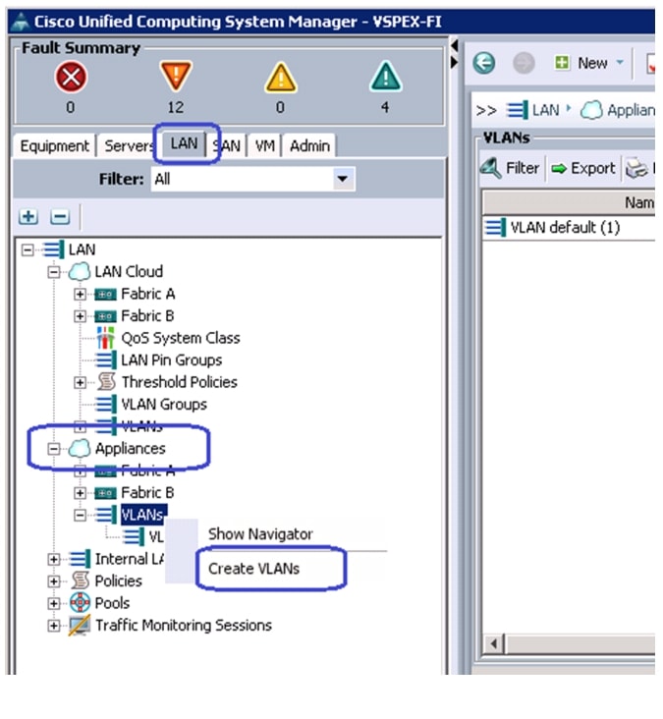Select the highlighted VLANs tree item
This screenshot has width=663, height=719.
click(143, 515)
